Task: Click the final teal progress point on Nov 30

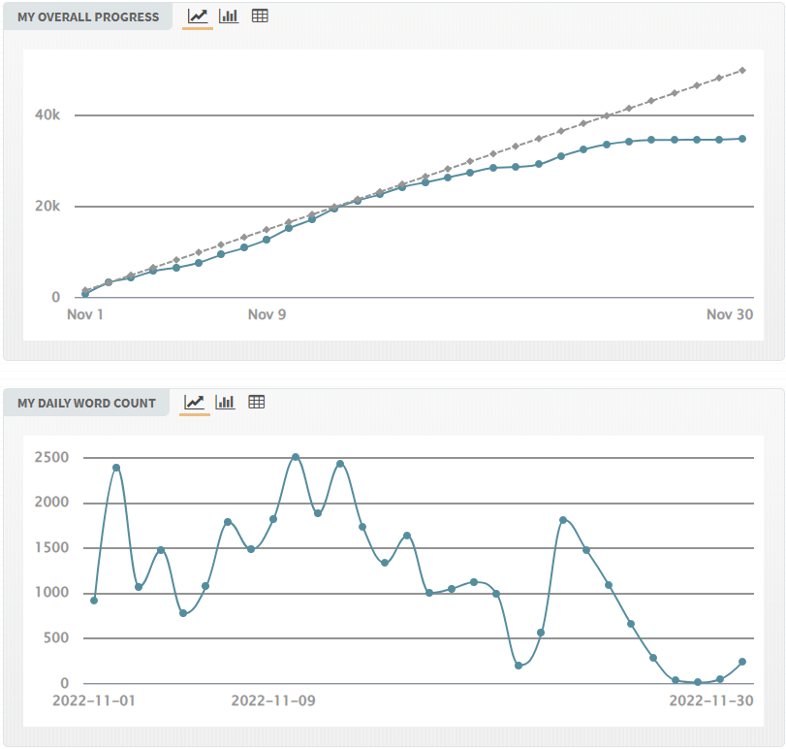Action: (742, 139)
